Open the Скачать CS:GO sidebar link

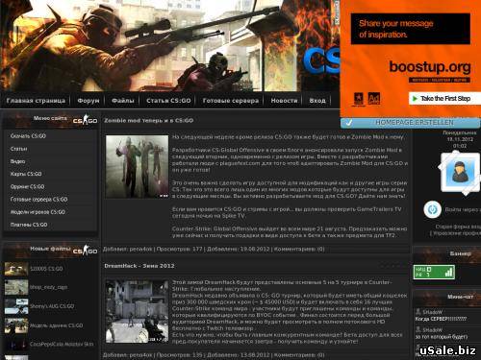pos(28,136)
